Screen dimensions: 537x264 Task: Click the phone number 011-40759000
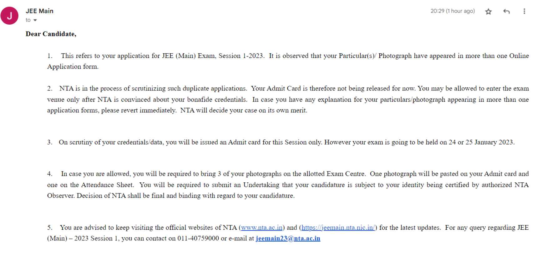[198, 238]
